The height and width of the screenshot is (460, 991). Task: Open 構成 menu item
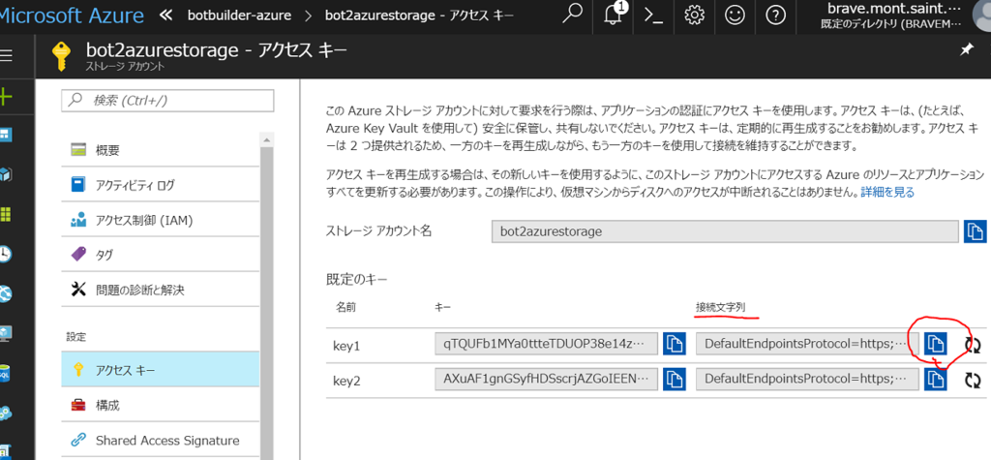click(160, 405)
